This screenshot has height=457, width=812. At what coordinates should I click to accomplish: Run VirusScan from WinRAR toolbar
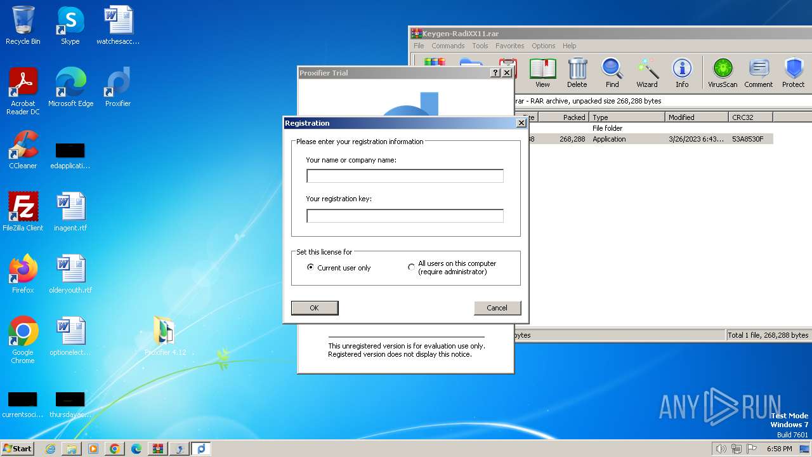(723, 73)
